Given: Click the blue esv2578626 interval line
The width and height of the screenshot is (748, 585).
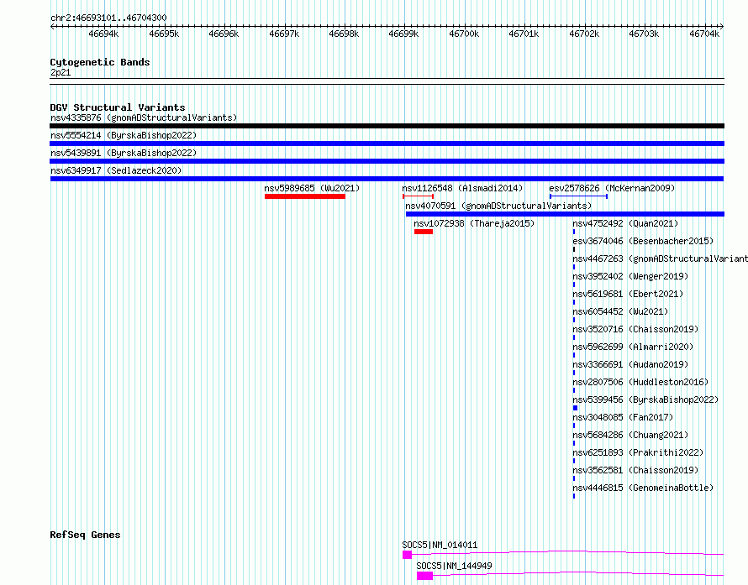Looking at the screenshot, I should (579, 196).
